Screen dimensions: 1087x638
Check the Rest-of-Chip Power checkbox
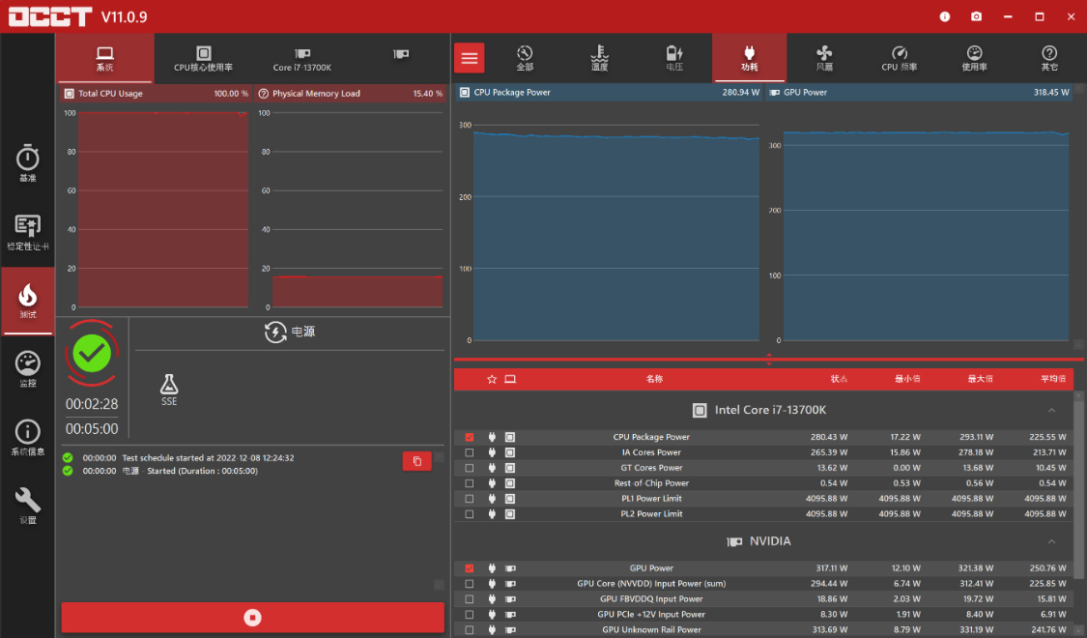470,483
